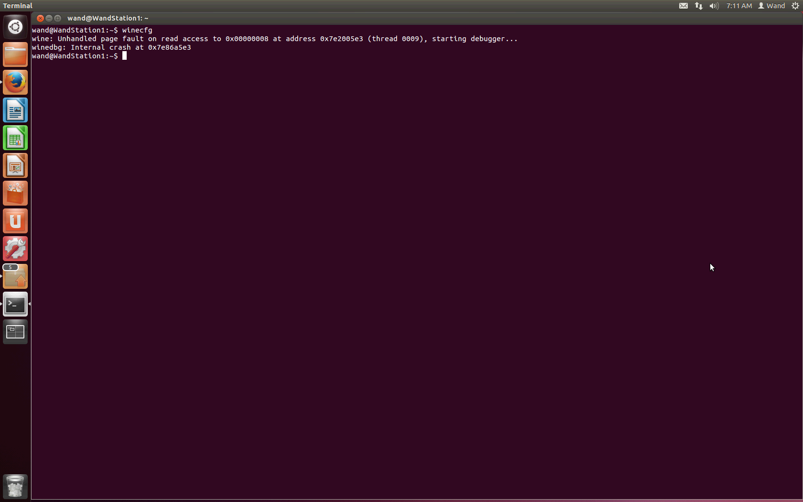Open sound volume indicator
This screenshot has height=502, width=803.
tap(714, 6)
